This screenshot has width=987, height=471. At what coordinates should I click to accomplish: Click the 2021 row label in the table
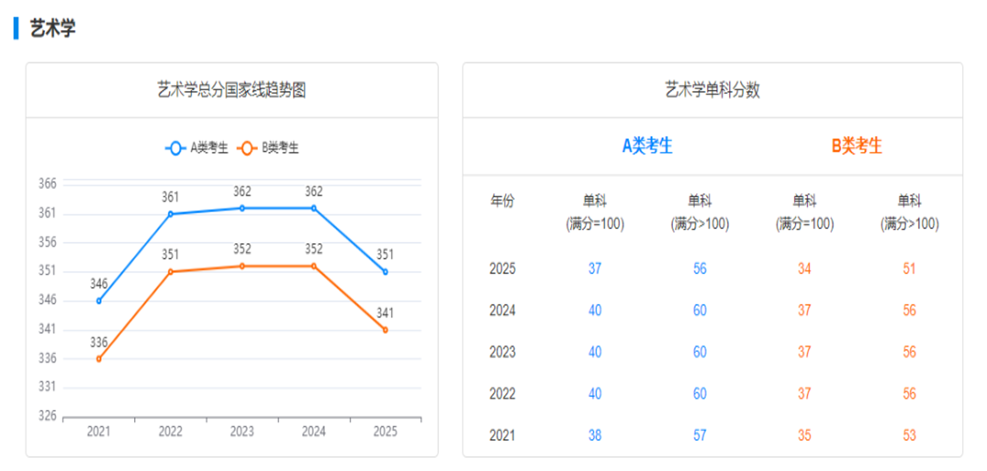[x=502, y=436]
